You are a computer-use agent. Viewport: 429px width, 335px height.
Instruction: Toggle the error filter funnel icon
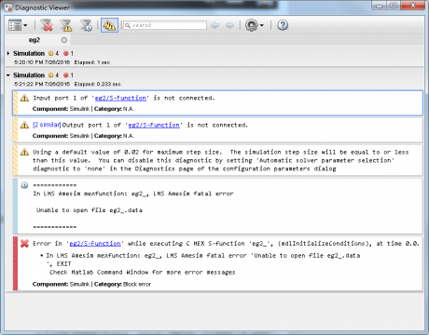(x=47, y=25)
